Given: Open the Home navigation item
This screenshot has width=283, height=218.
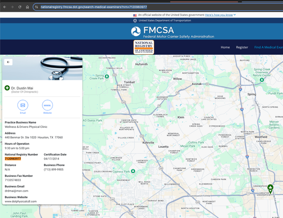Looking at the screenshot, I should (225, 47).
